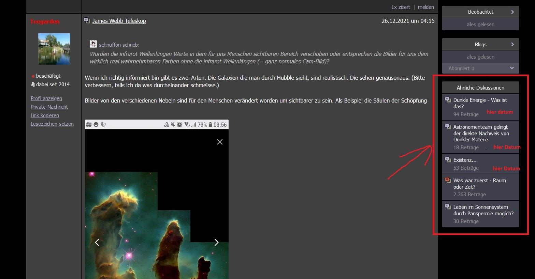Click thread icon next to Dunkle Energie
The image size is (535, 279).
(448, 100)
